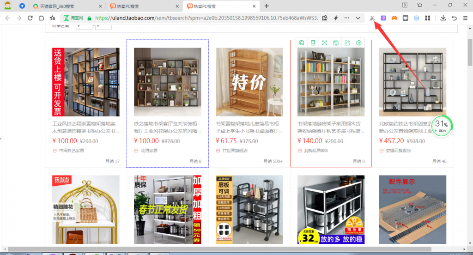Open the golden 铁当当 birdcage shelf image
The width and height of the screenshot is (473, 255).
tap(85, 210)
